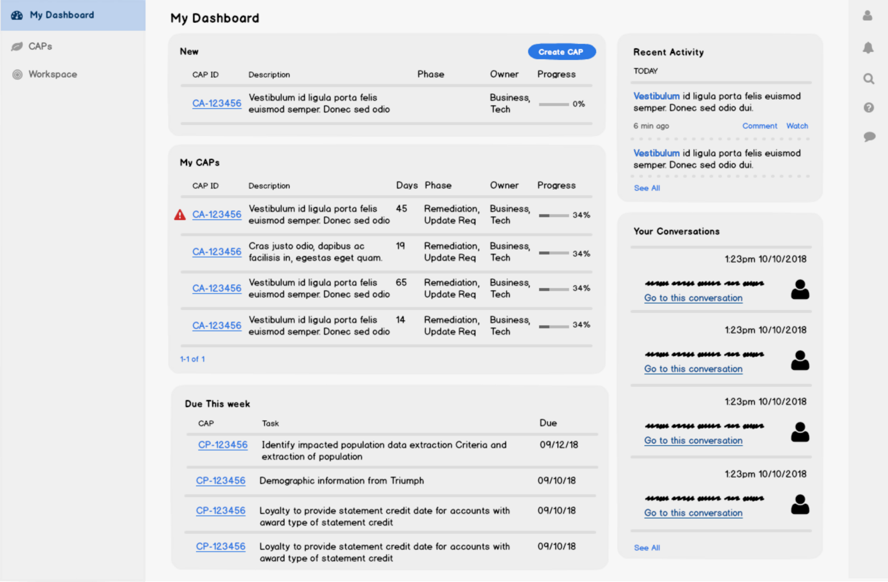Screen dimensions: 888x582
Task: Click the Create CAP button
Action: (562, 52)
